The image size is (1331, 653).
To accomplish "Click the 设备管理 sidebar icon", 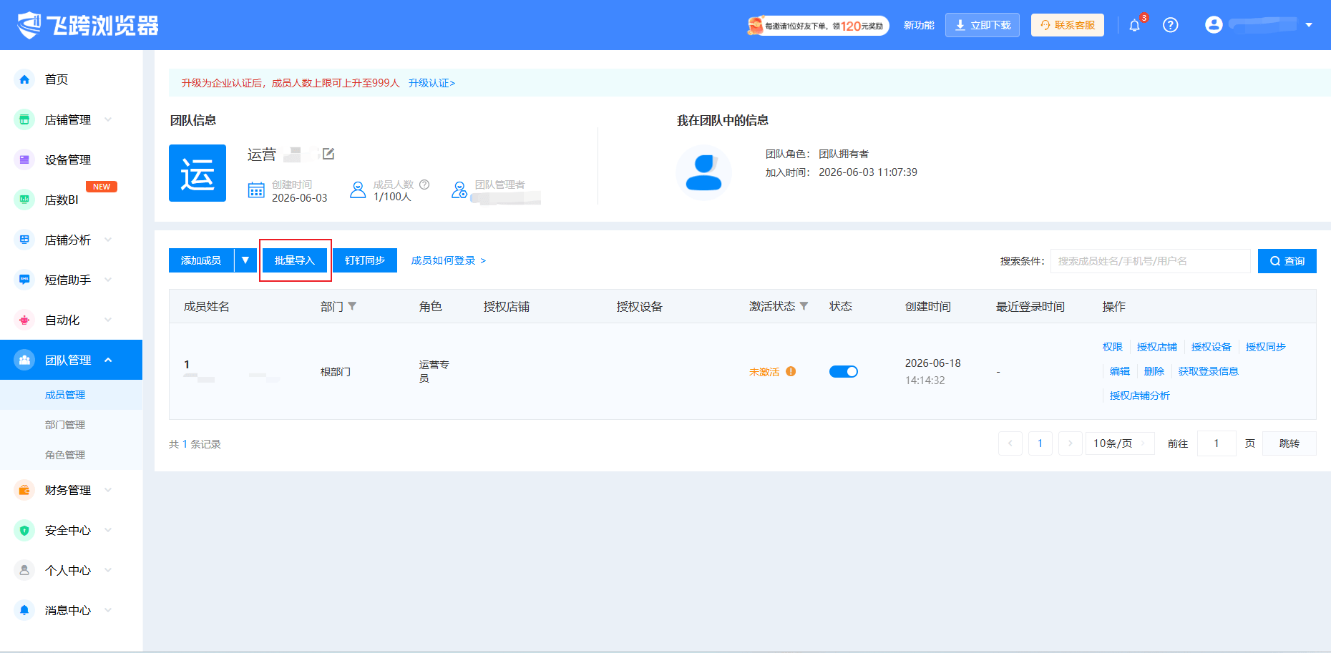I will [24, 159].
